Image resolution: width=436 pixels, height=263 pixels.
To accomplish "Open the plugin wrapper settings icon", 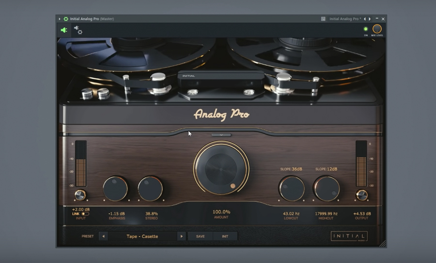I will click(x=78, y=30).
